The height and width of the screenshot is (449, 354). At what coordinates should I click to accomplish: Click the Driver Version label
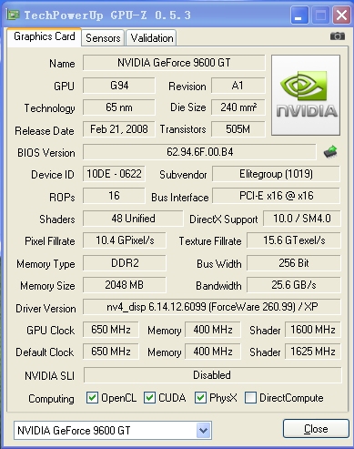46,309
